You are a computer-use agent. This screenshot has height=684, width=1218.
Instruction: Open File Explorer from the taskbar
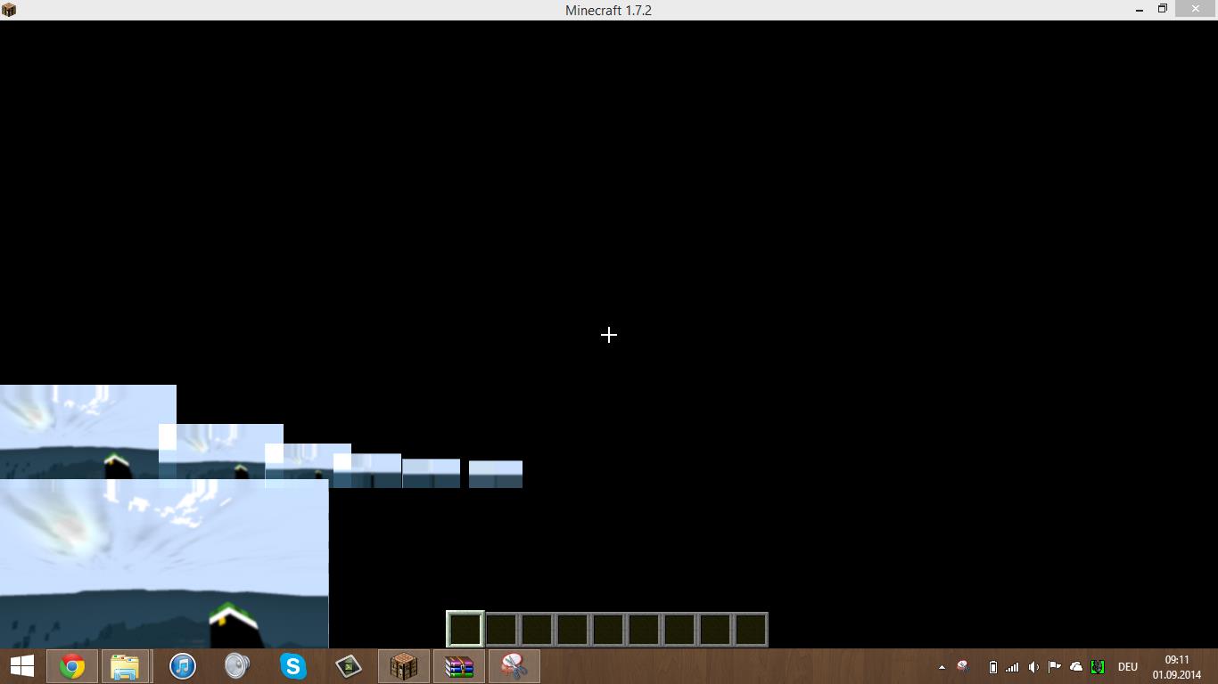click(x=126, y=665)
